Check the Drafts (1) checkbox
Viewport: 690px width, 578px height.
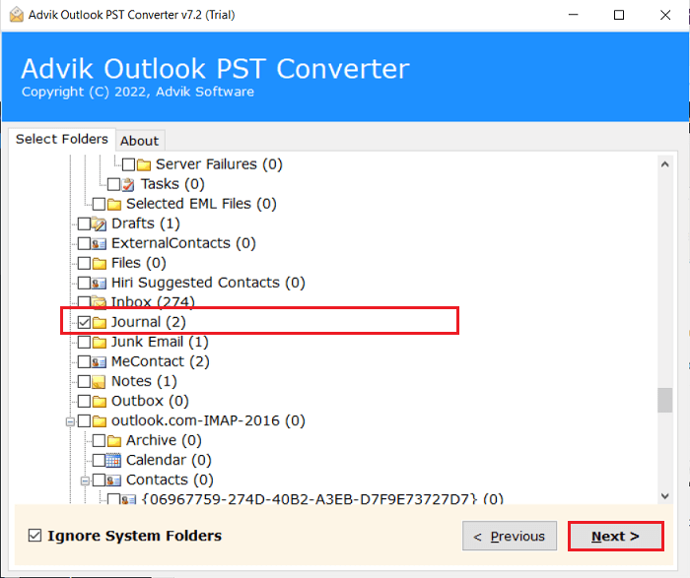(x=84, y=225)
